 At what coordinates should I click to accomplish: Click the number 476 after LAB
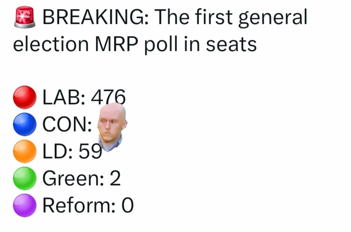108,97
